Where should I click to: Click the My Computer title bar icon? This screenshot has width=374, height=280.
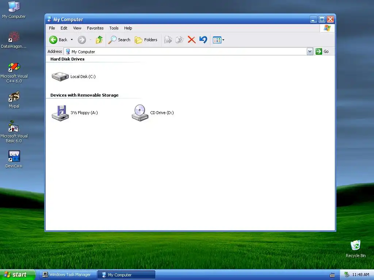pyautogui.click(x=49, y=19)
